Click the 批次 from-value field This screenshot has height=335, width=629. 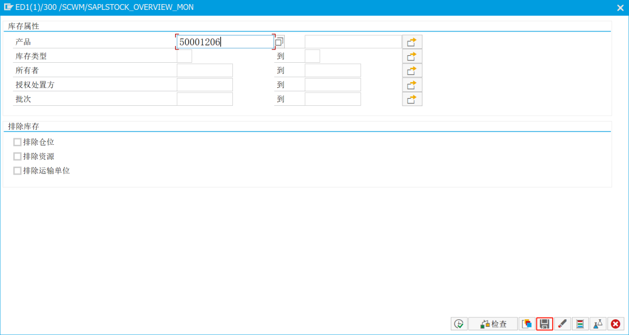tap(204, 99)
